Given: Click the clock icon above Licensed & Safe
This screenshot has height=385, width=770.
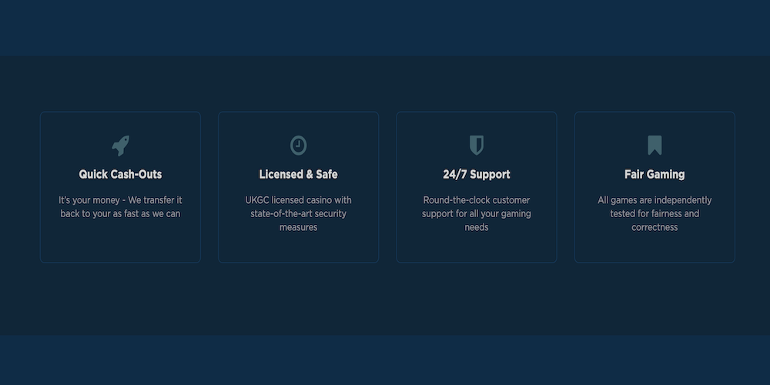Looking at the screenshot, I should point(298,146).
